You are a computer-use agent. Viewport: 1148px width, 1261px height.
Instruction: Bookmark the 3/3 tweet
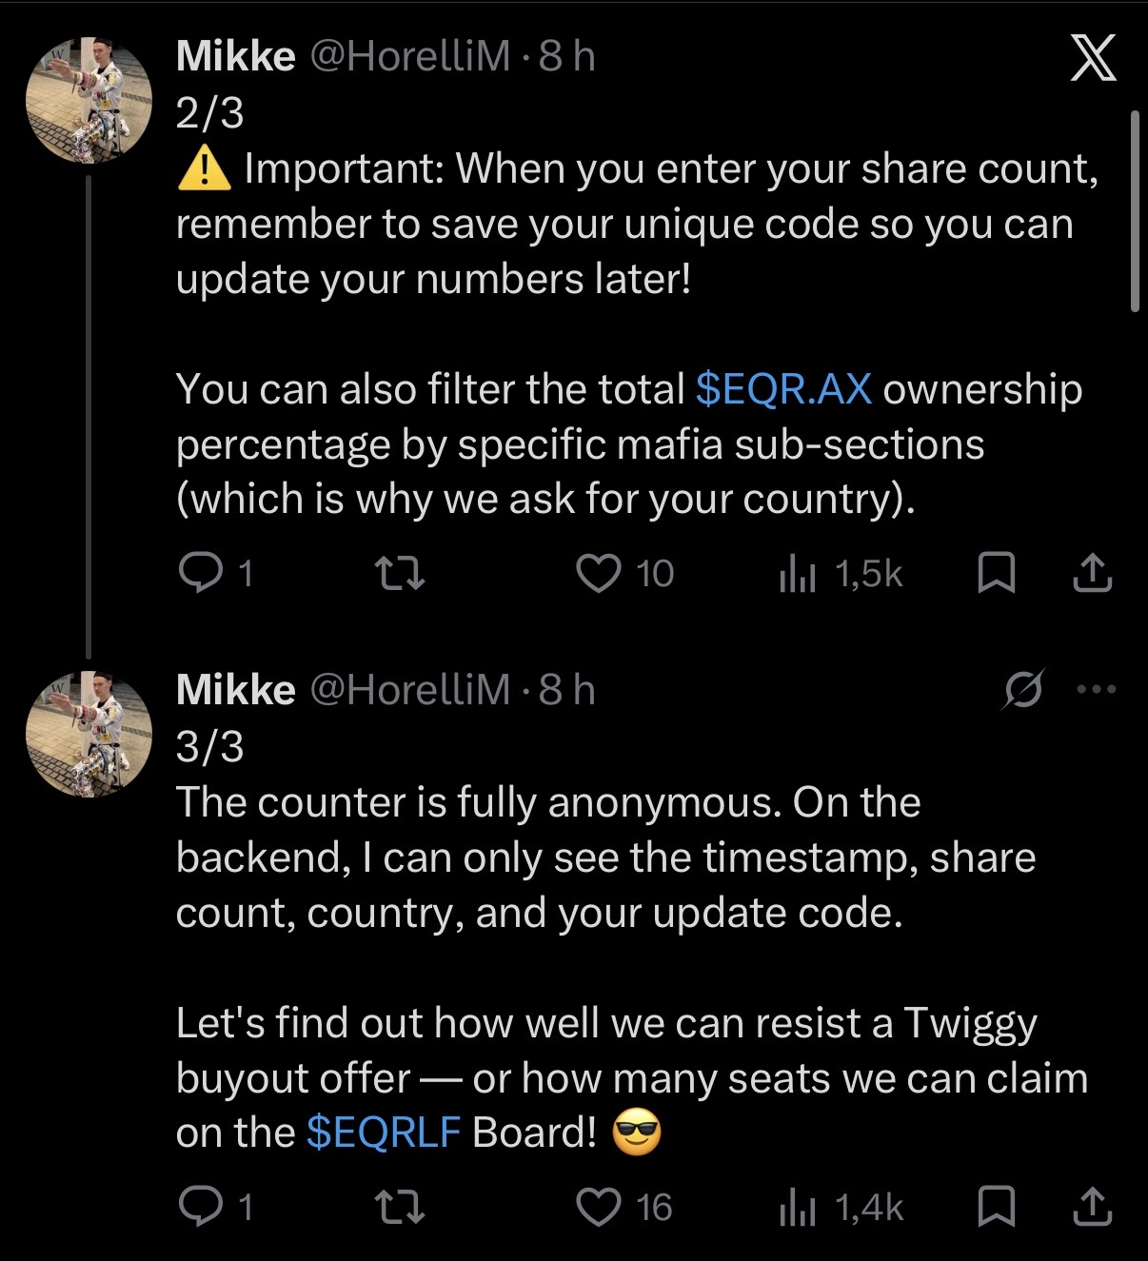[996, 1208]
